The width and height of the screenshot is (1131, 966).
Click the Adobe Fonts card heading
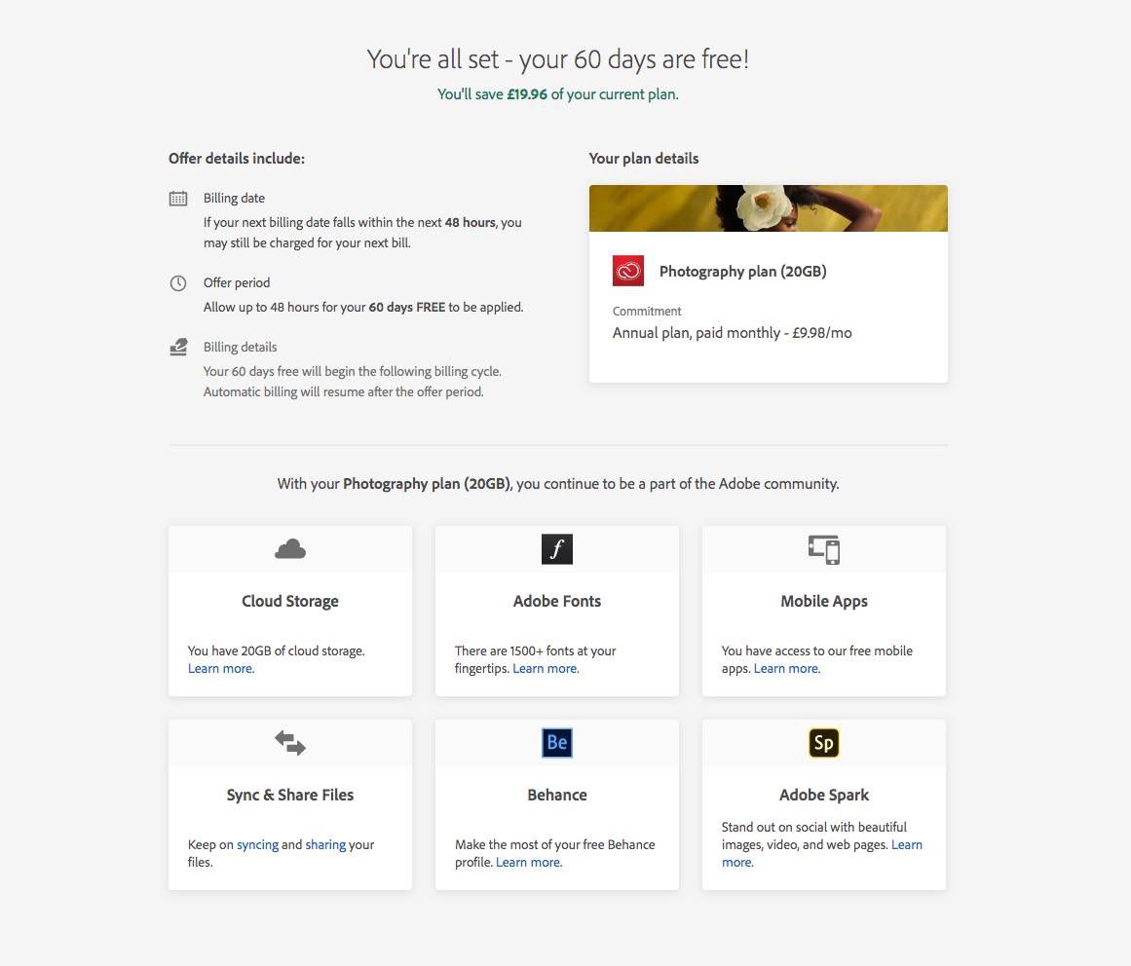click(x=557, y=601)
